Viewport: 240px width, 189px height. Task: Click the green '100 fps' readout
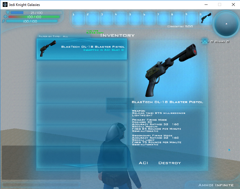point(92,31)
